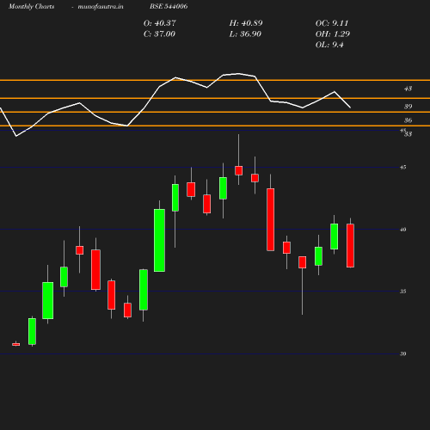Click the "OL: 9.4" readout
Screen dimensions: 430x430
click(329, 45)
